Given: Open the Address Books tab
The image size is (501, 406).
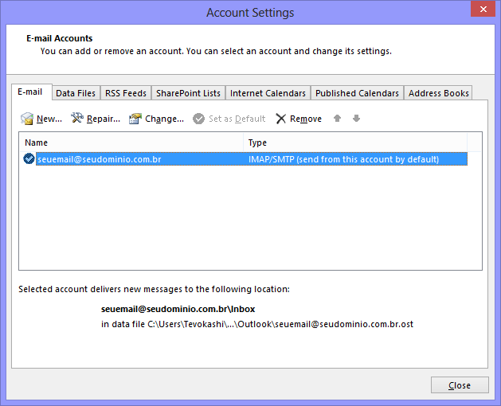Looking at the screenshot, I should [x=438, y=93].
